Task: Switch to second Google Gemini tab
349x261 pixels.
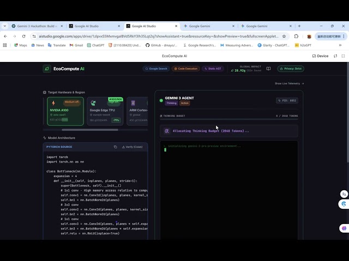Action: 266,26
